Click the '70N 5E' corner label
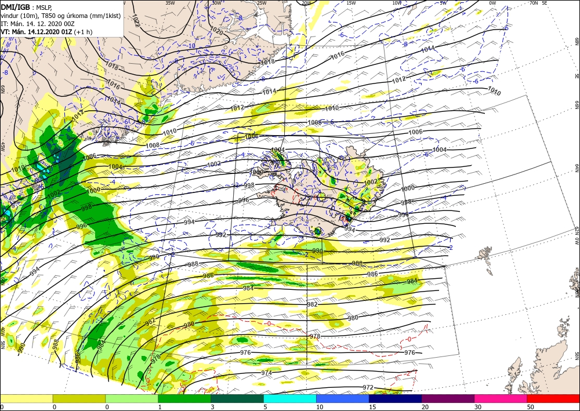This screenshot has width=580, height=411. pyautogui.click(x=538, y=3)
